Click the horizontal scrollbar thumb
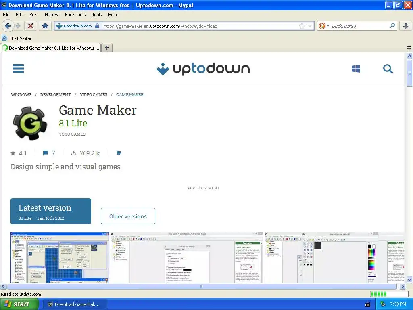413x310 pixels. (x=202, y=286)
